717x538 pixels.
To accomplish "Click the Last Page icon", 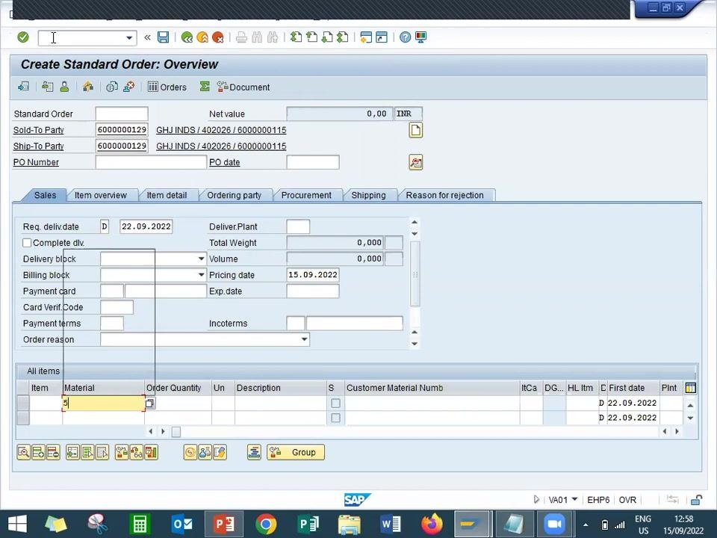I will pyautogui.click(x=343, y=37).
